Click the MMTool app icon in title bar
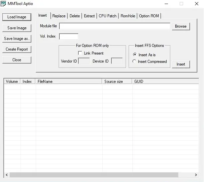Screen dimensions: 204x182 pos(3,4)
